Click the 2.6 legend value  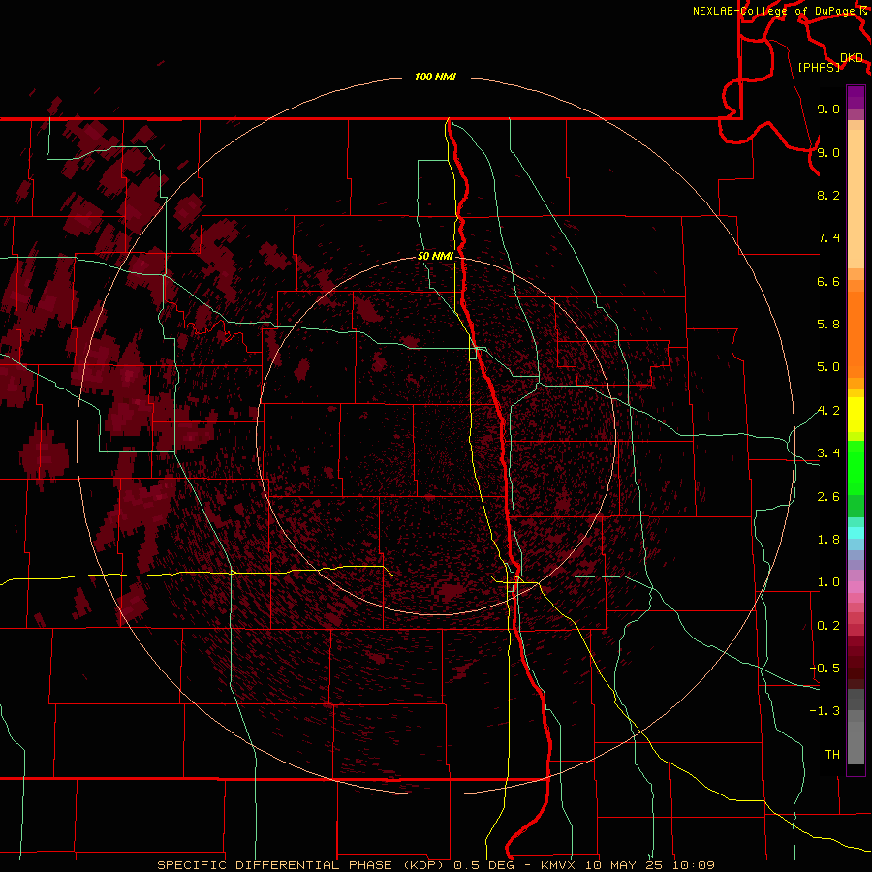pos(828,497)
